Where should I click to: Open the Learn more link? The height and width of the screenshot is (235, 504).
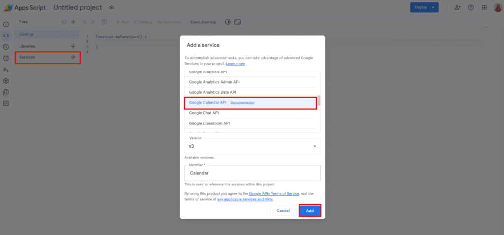tap(235, 64)
